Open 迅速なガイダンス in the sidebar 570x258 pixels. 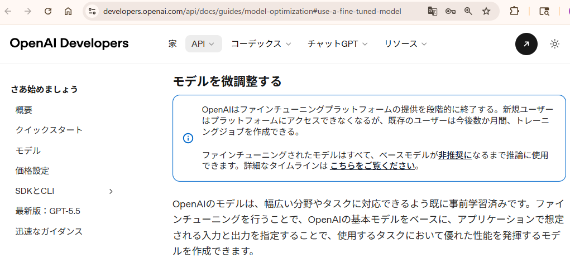pos(49,231)
